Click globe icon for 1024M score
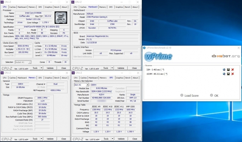This screenshot has width=242, height=142. pos(224,74)
